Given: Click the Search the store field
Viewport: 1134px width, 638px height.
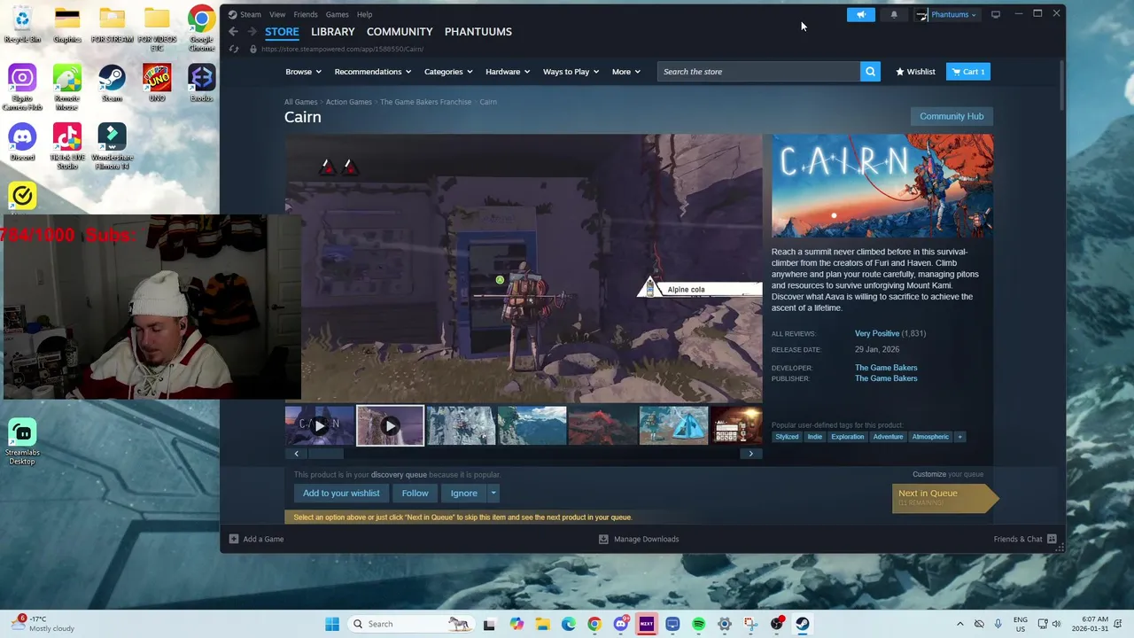Looking at the screenshot, I should coord(758,72).
